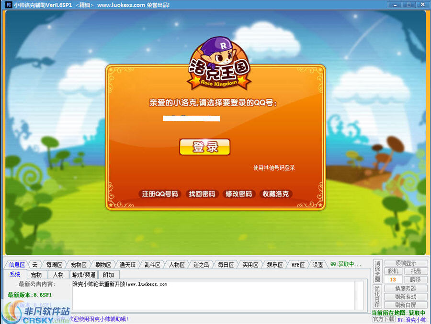Click the BY:洛克小帅 text
The width and height of the screenshot is (431, 324).
[412, 320]
